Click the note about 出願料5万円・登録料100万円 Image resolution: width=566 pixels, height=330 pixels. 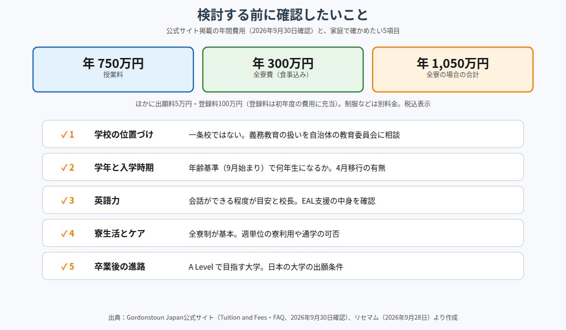283,104
